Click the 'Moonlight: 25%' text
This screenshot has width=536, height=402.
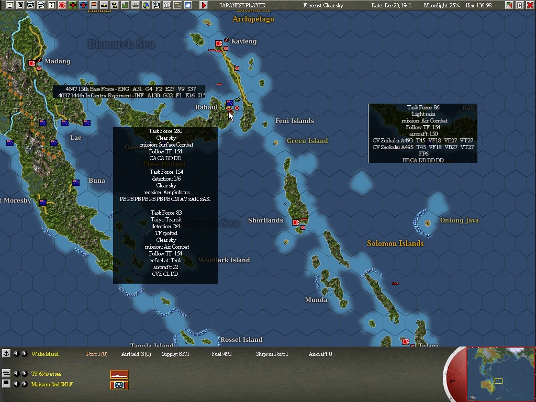(x=441, y=5)
